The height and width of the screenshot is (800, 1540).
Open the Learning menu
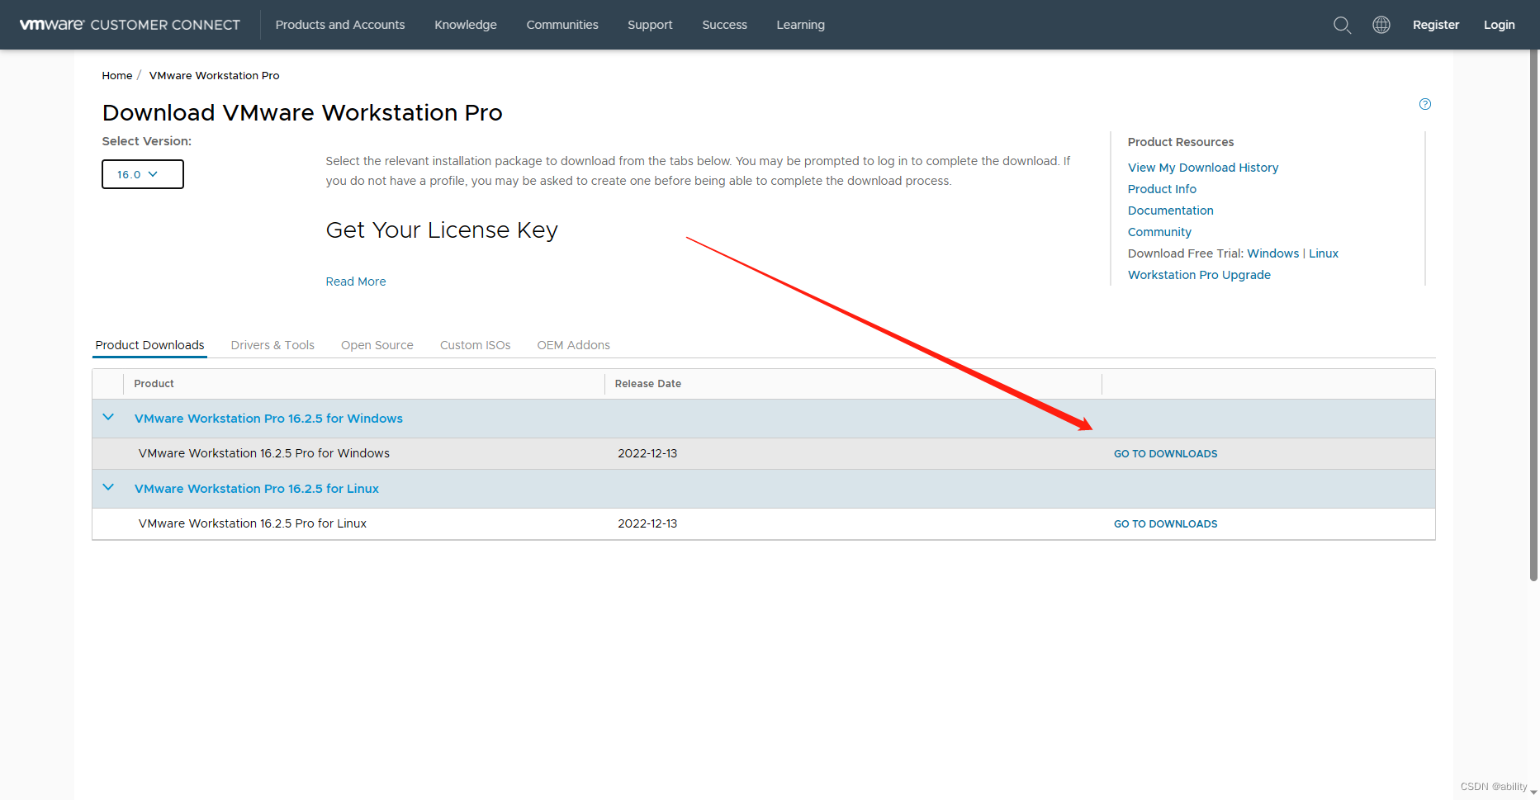pos(800,25)
